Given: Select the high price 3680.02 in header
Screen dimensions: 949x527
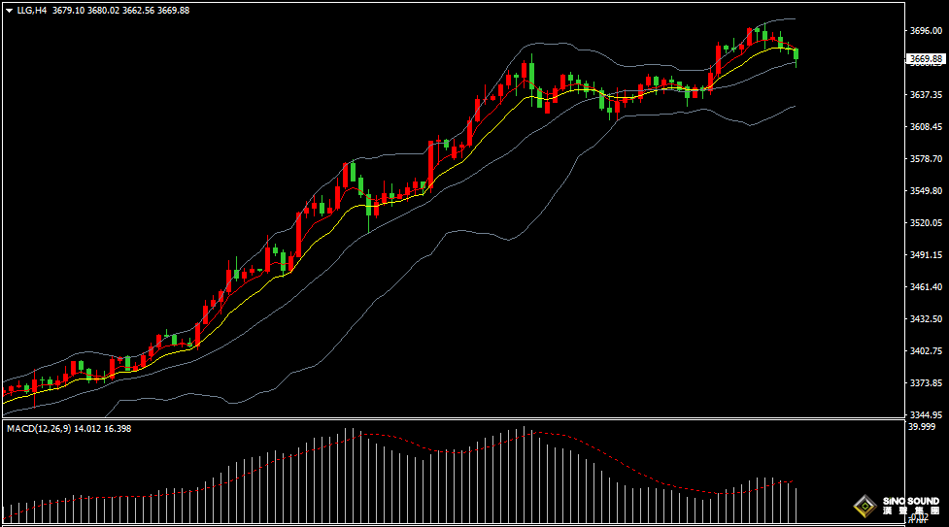Looking at the screenshot, I should click(x=104, y=11).
